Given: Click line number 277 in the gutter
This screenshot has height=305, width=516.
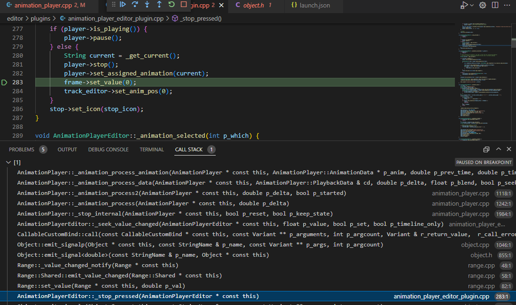Looking at the screenshot, I should [17, 29].
